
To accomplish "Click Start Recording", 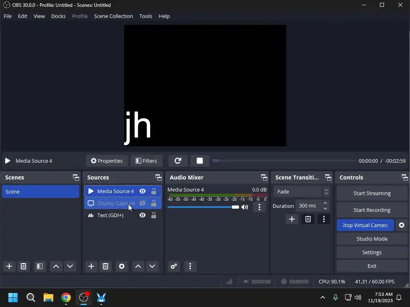I will tap(372, 210).
